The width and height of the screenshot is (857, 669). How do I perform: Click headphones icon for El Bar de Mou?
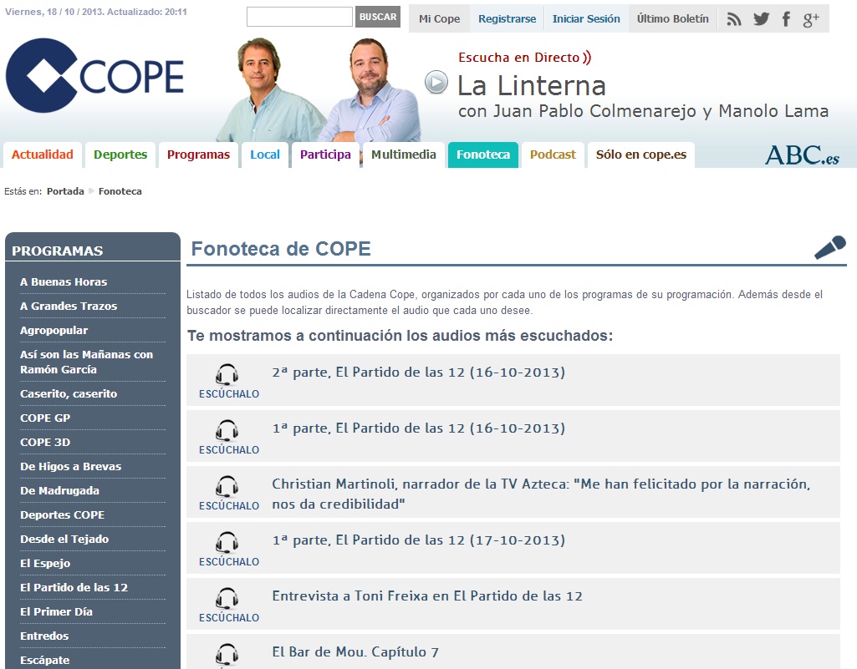tap(227, 654)
